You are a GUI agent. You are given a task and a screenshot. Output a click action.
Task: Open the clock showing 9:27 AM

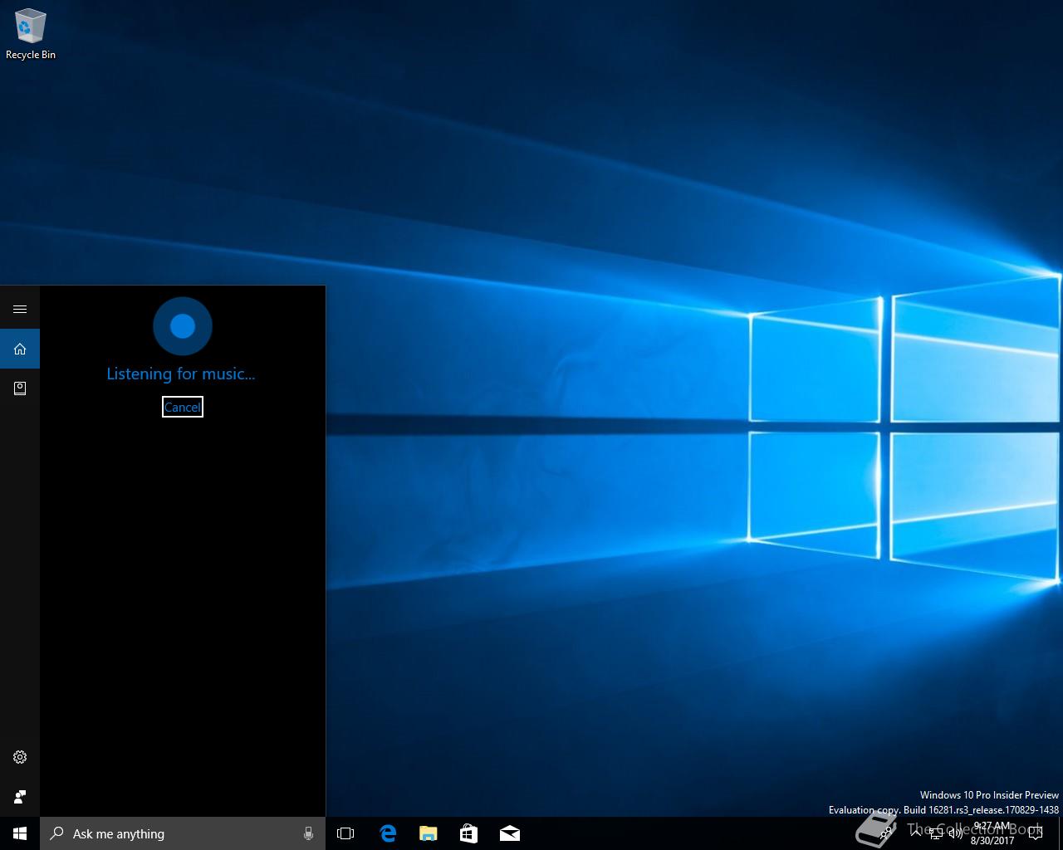[992, 833]
